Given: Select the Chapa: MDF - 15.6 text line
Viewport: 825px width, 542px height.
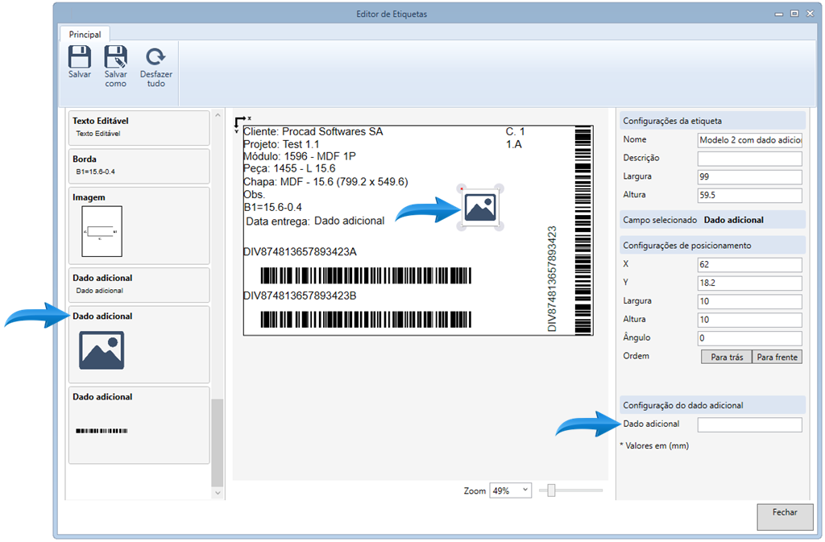Looking at the screenshot, I should pos(325,182).
